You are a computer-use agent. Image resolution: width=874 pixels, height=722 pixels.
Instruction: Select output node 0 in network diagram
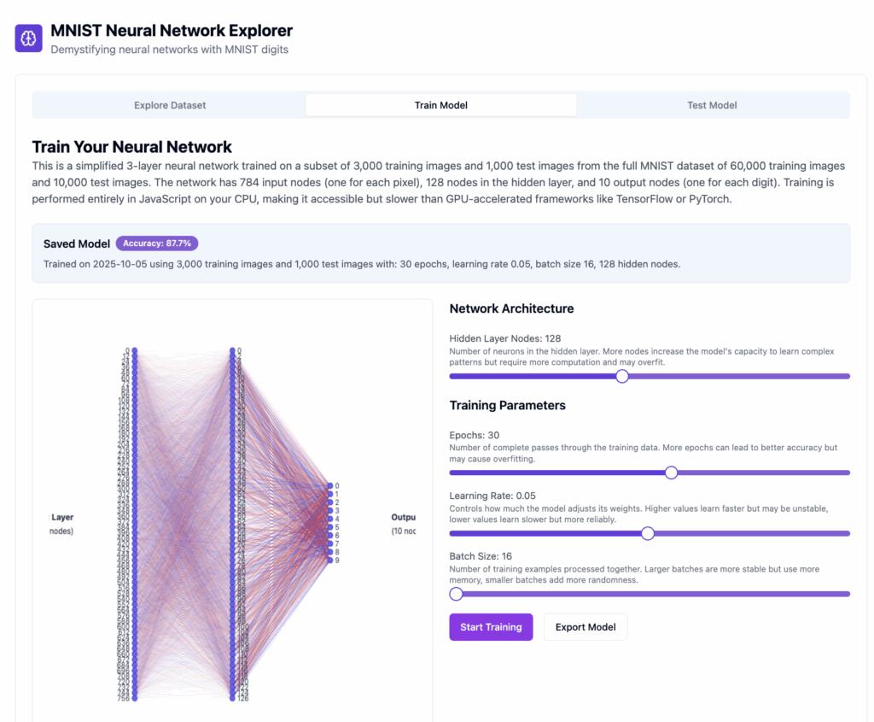click(x=329, y=485)
